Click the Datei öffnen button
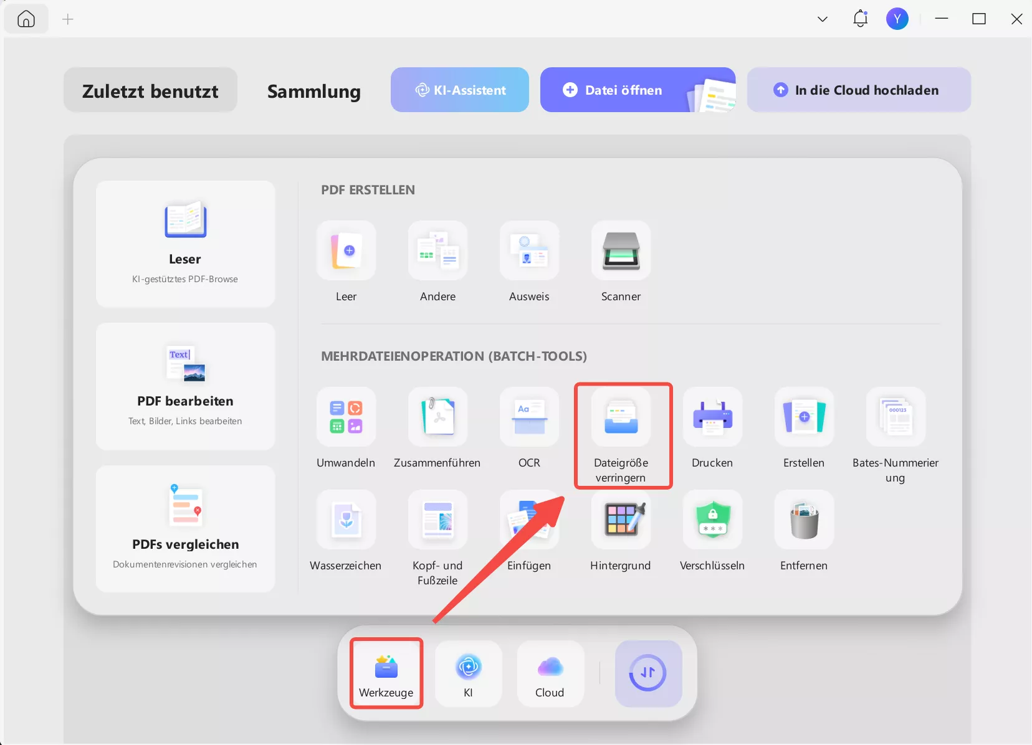Image resolution: width=1032 pixels, height=745 pixels. pos(638,90)
